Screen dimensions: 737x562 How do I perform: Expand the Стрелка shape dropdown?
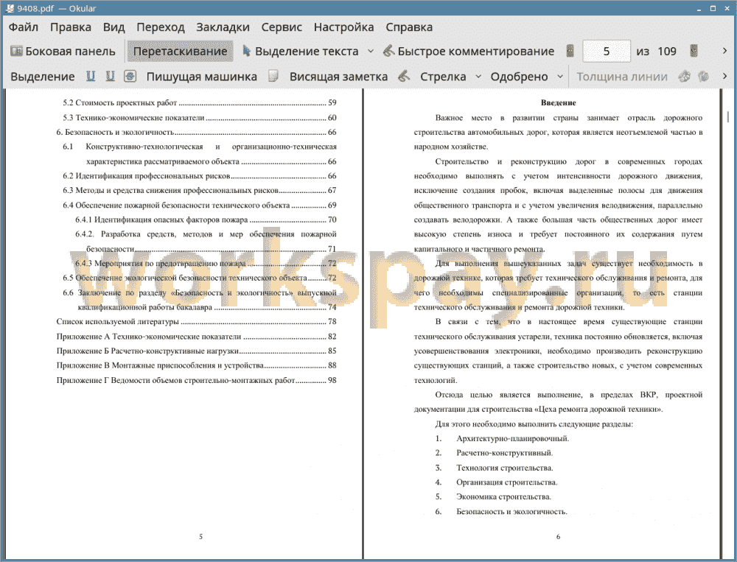point(478,77)
